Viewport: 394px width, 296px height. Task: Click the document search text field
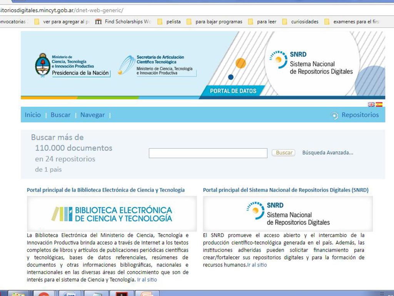click(208, 153)
